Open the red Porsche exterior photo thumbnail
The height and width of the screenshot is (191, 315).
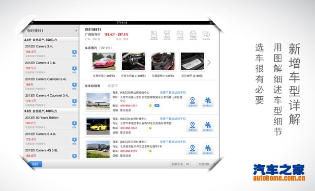[x=104, y=62]
